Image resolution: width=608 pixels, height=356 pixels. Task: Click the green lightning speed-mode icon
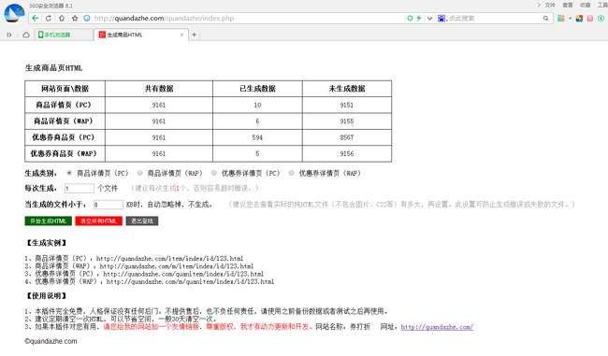(x=419, y=18)
